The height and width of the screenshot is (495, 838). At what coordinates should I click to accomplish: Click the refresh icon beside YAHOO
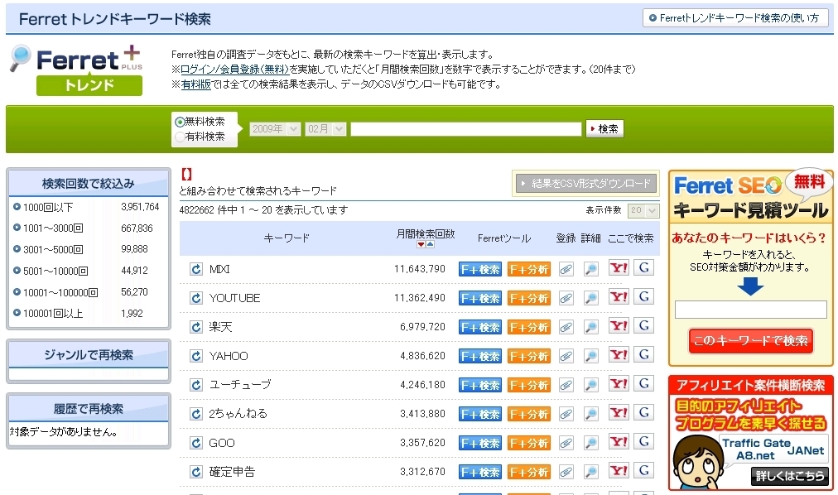click(196, 356)
